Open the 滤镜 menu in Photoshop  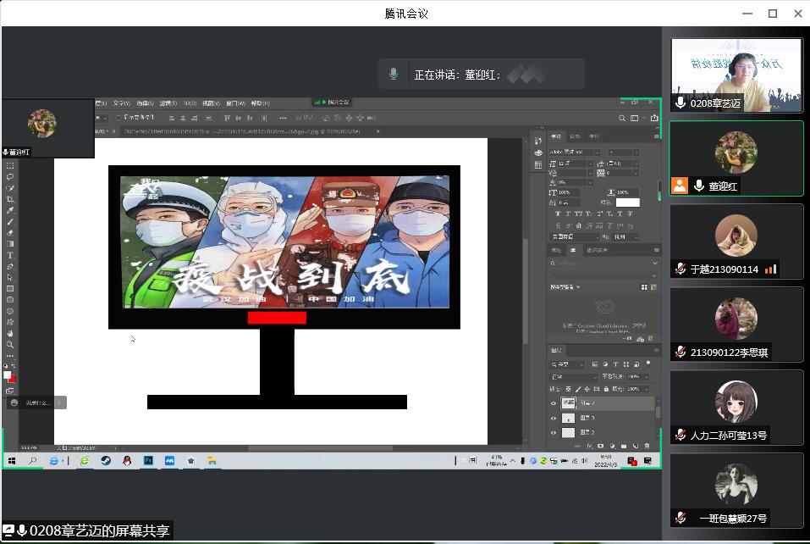(168, 103)
